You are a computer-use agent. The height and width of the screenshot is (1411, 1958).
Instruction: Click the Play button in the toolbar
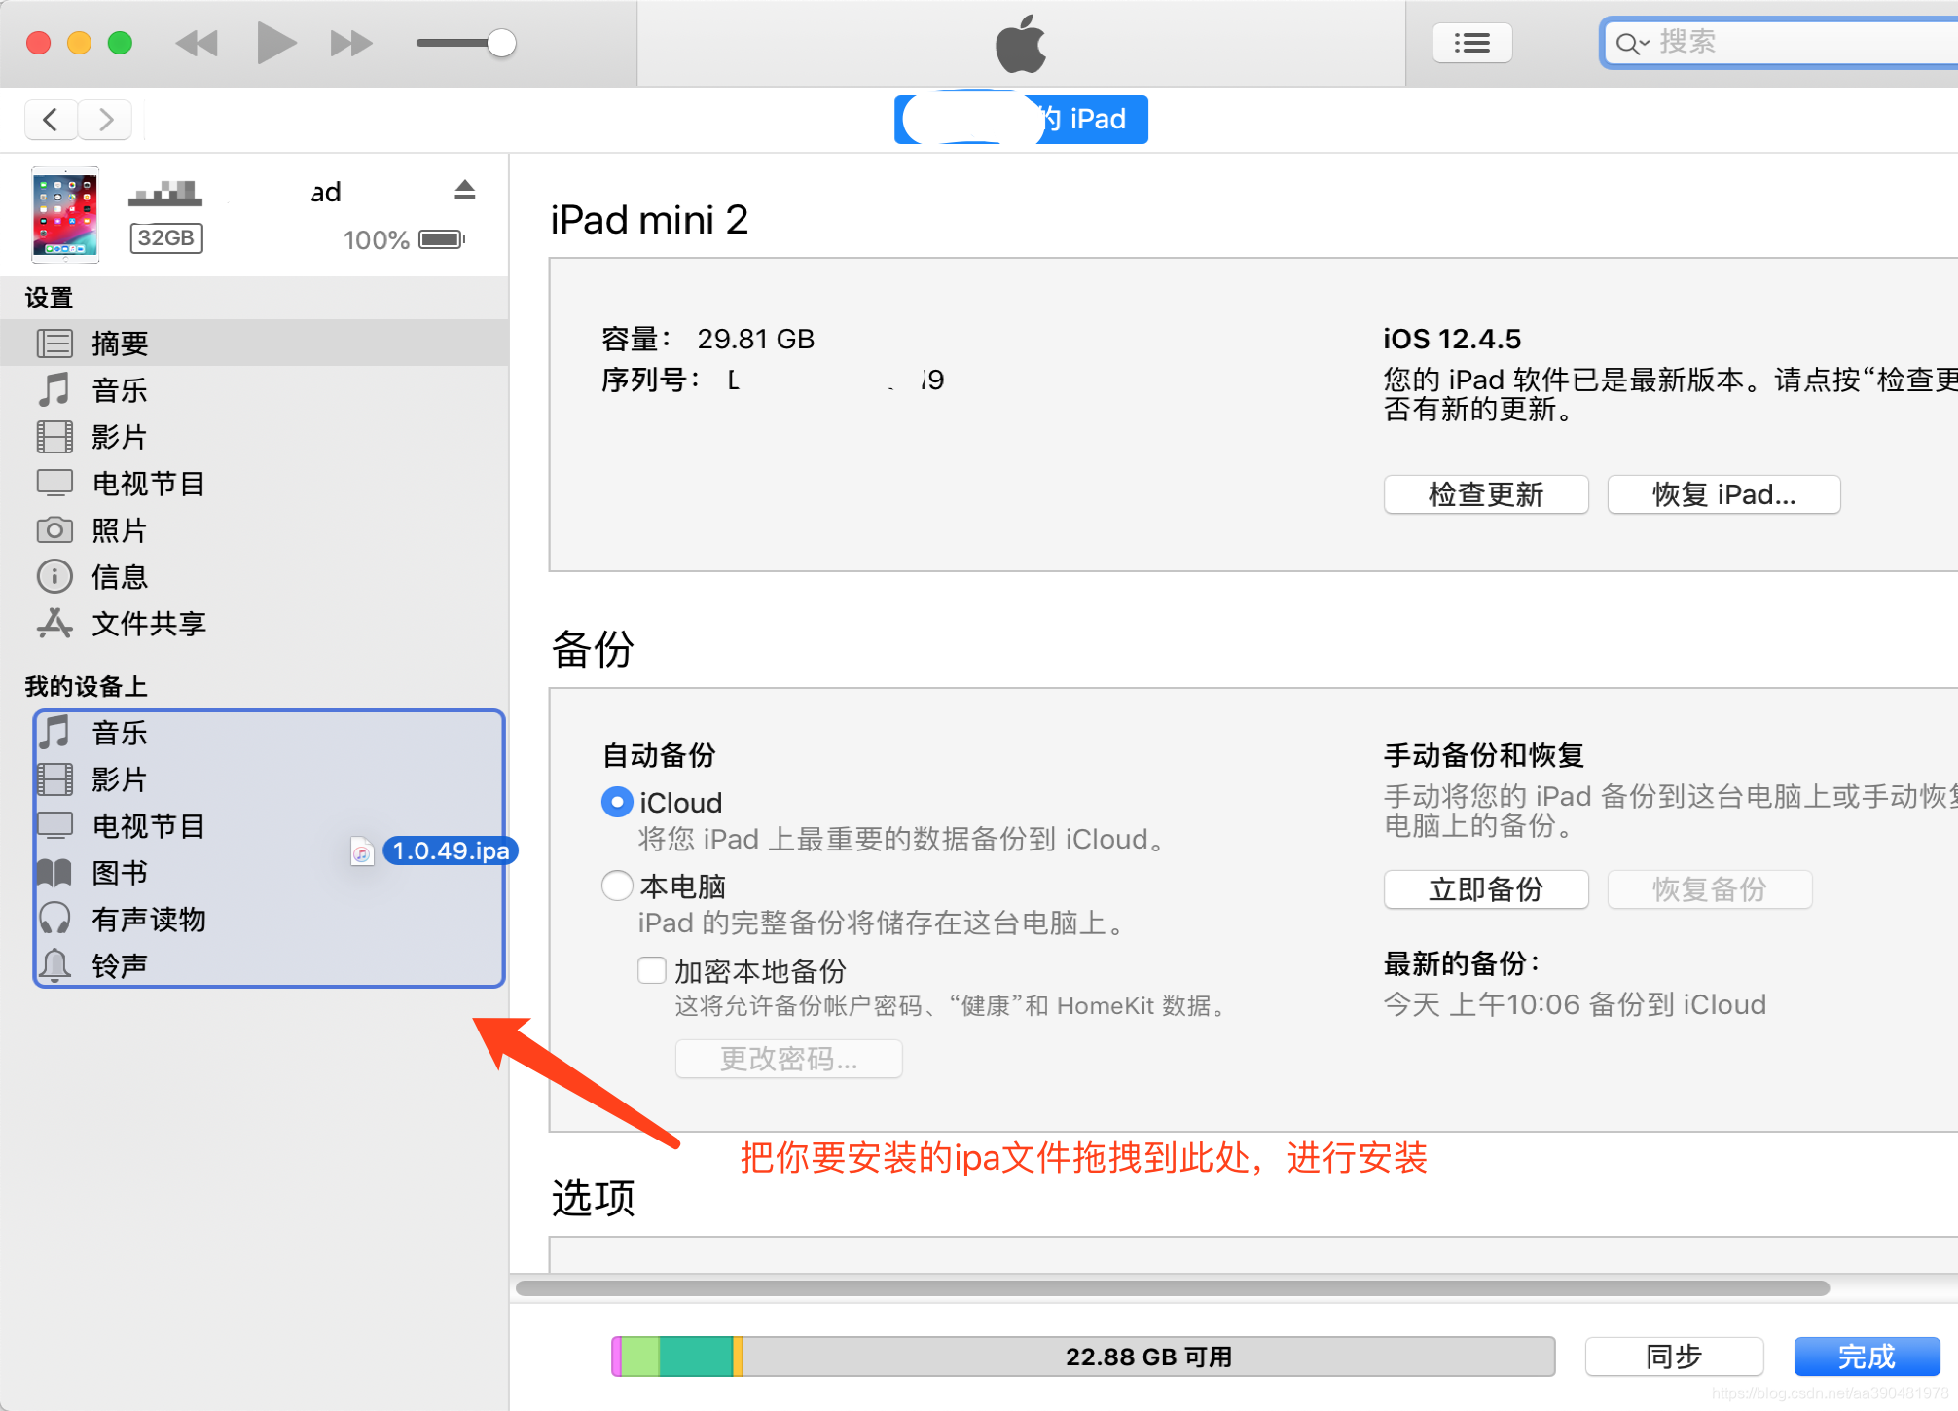[275, 43]
